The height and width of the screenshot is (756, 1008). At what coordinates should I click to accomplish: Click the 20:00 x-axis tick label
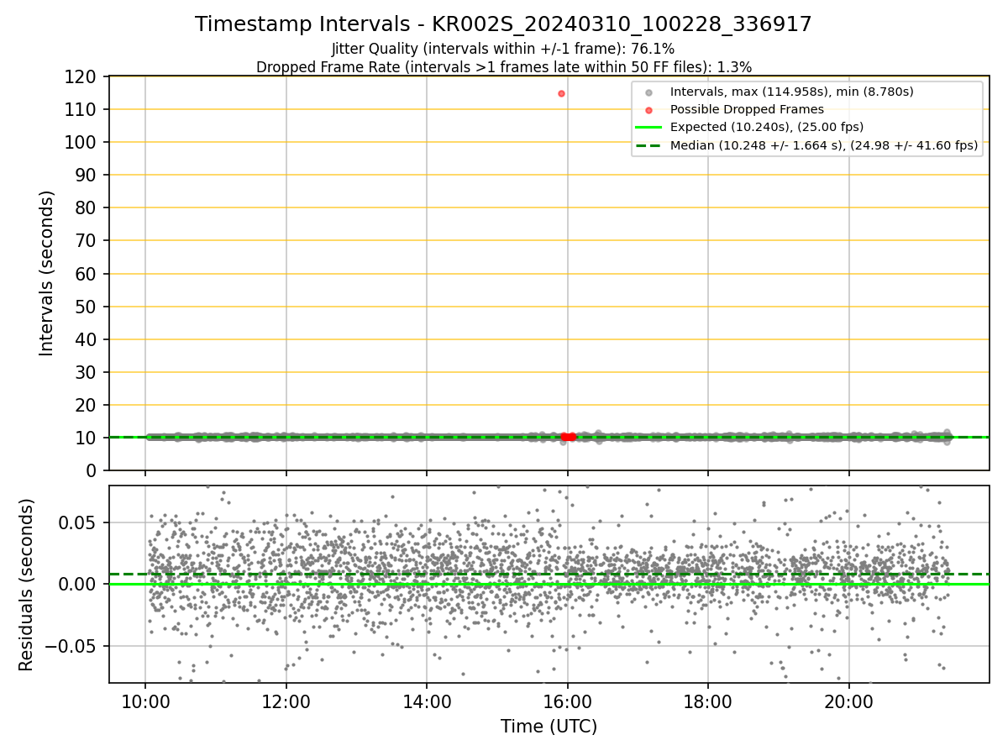[x=848, y=701]
